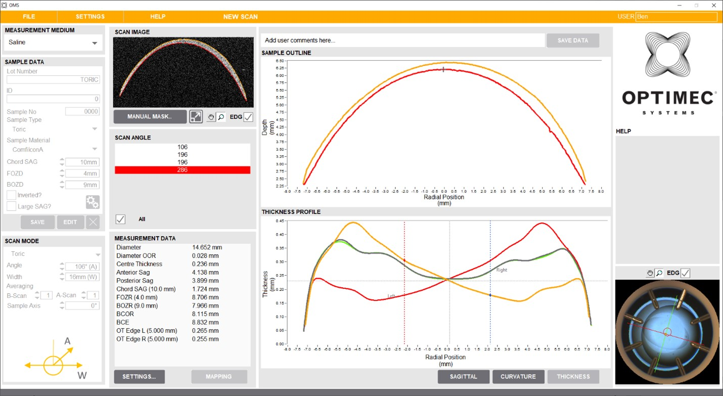
Task: Click the MANUAL MASK button
Action: coord(150,116)
